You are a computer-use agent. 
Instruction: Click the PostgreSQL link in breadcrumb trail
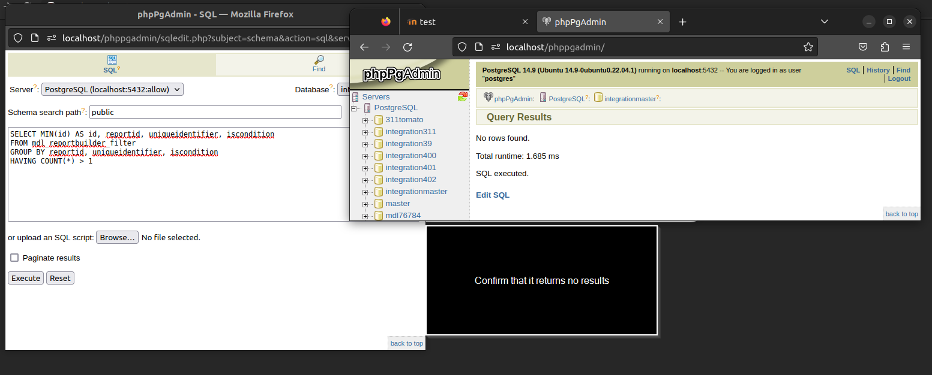coord(566,99)
